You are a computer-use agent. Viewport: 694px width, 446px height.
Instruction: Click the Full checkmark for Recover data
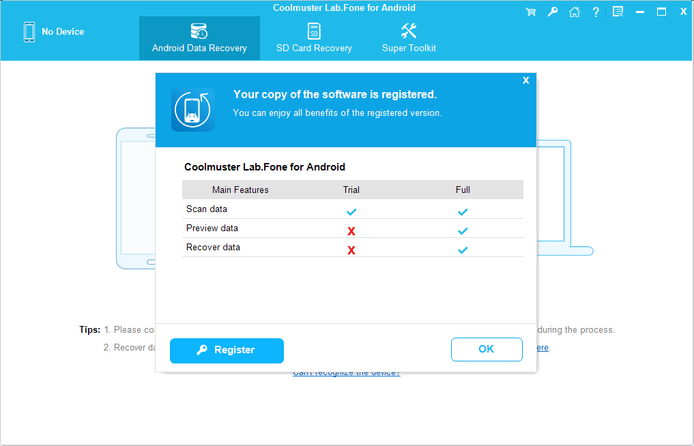[463, 250]
